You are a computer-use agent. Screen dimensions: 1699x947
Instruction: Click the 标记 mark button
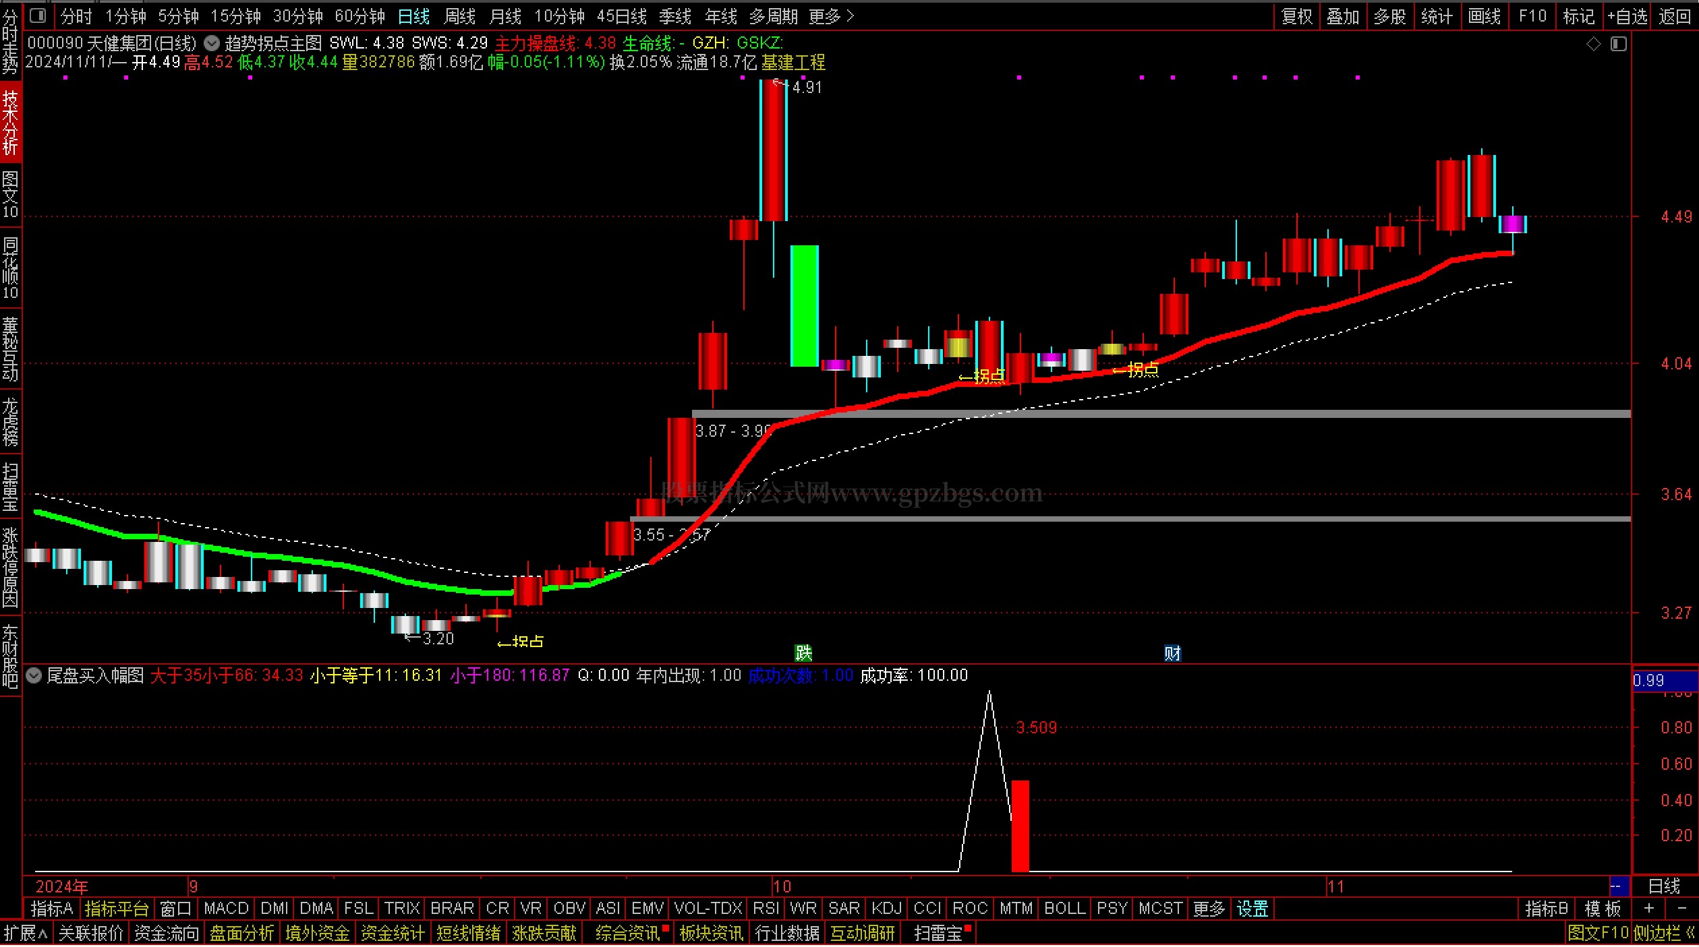pos(1579,16)
